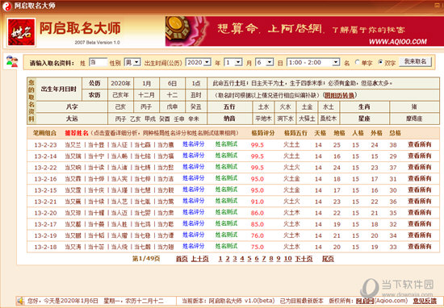Click 姓名评分 in row 13-2-15
This screenshot has width=444, height=308.
pyautogui.click(x=194, y=189)
